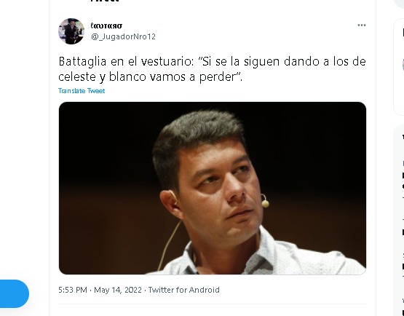Select the Battaglia en el vestuario tweet text
Screen dimensions: 404x316
pyautogui.click(x=212, y=69)
